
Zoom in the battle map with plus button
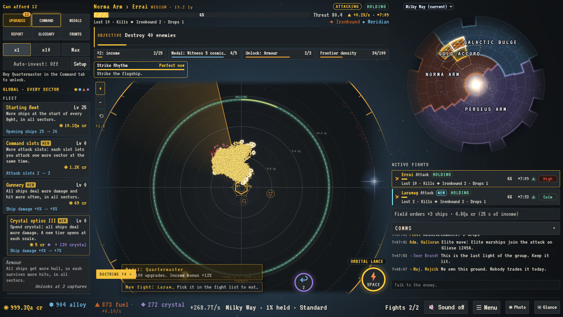100,88
